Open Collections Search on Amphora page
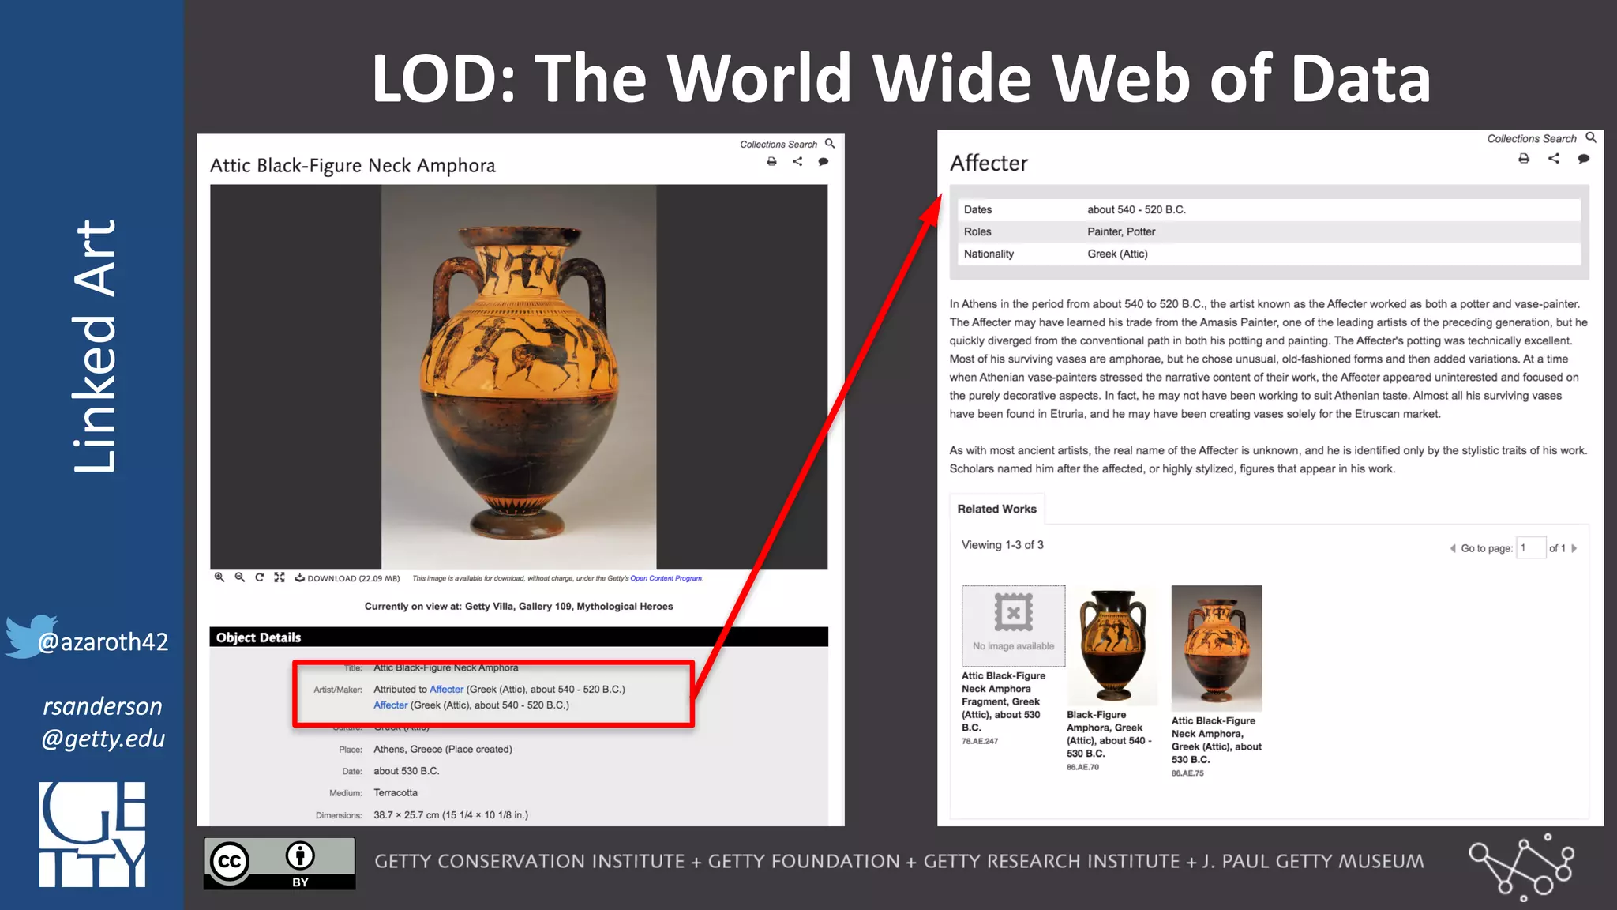Screen dimensions: 1617x910 [778, 145]
